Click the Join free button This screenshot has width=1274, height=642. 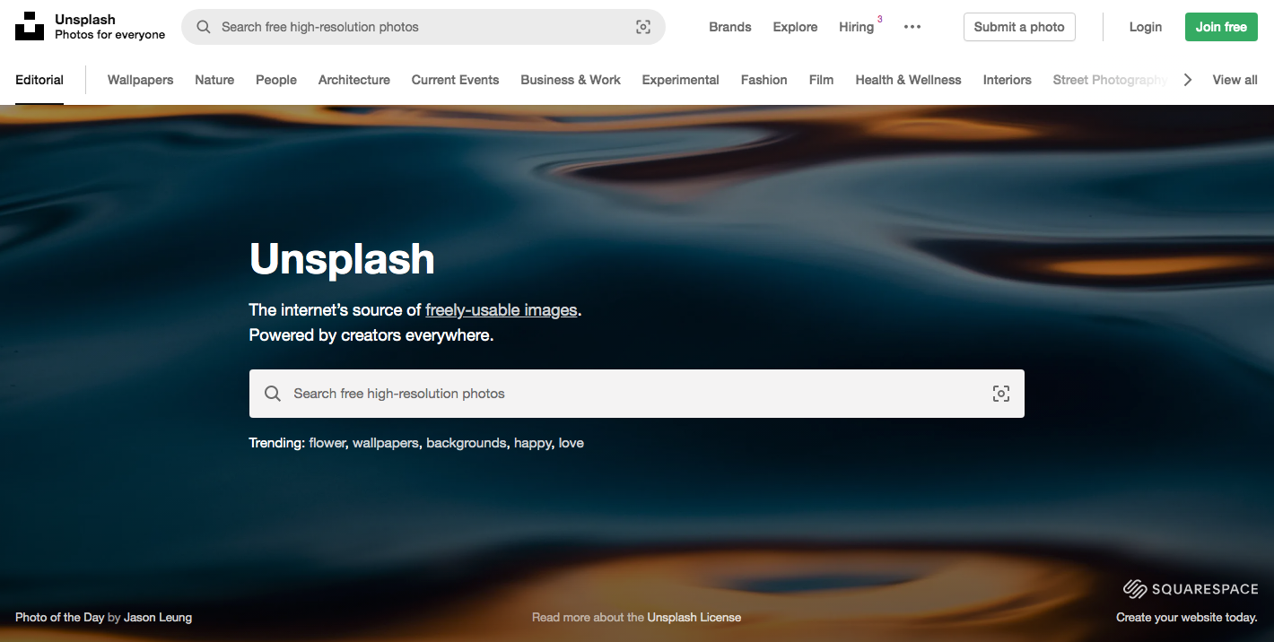pos(1221,27)
